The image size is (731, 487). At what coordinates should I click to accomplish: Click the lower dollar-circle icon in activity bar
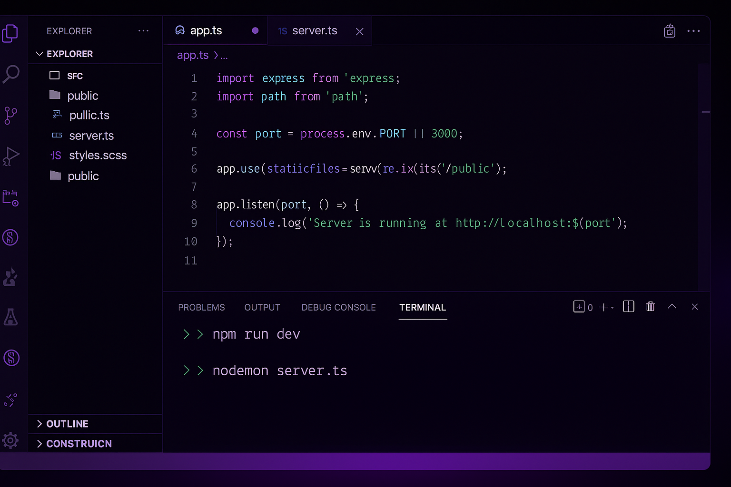pyautogui.click(x=11, y=358)
